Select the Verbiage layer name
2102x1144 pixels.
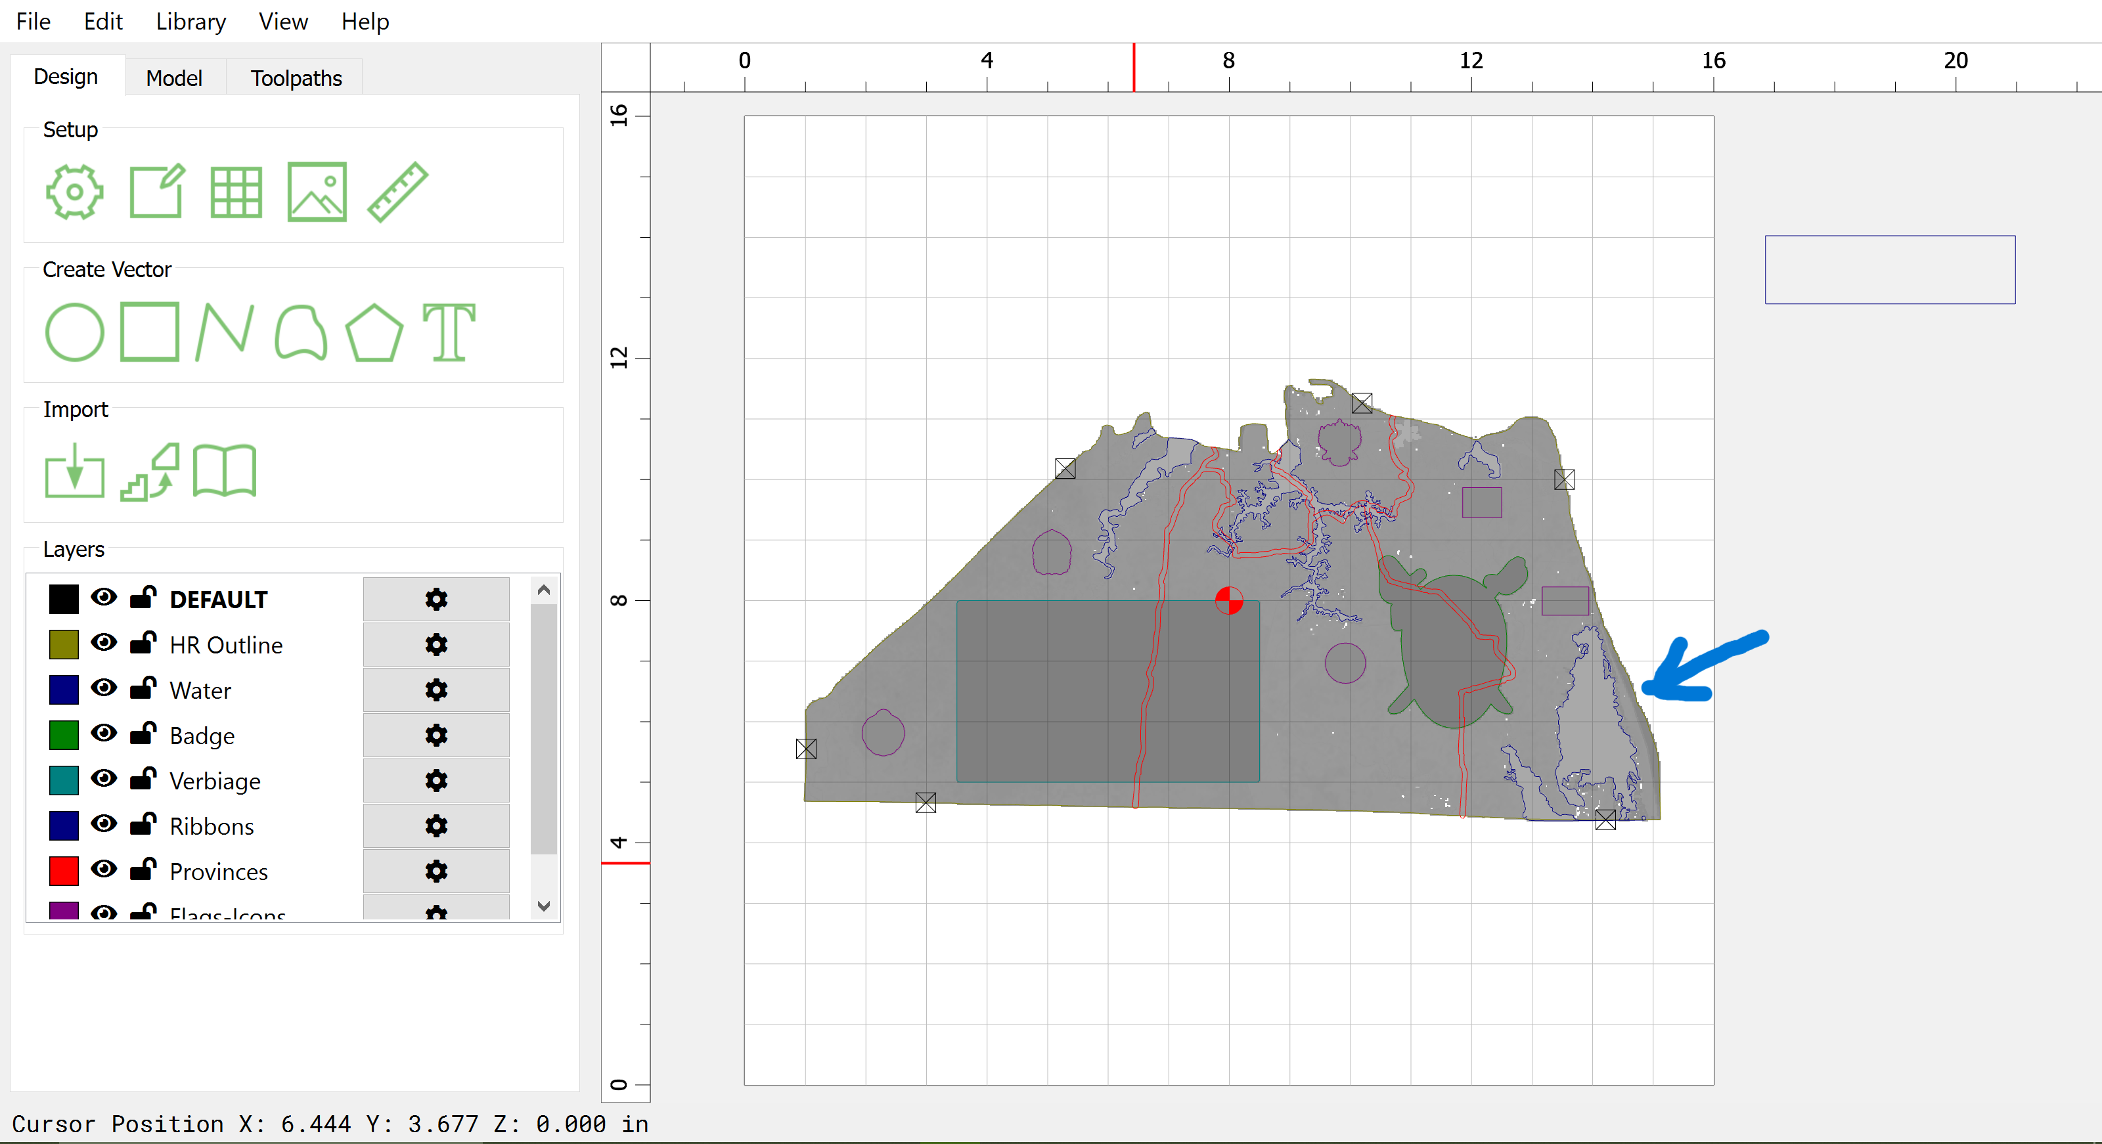tap(215, 781)
